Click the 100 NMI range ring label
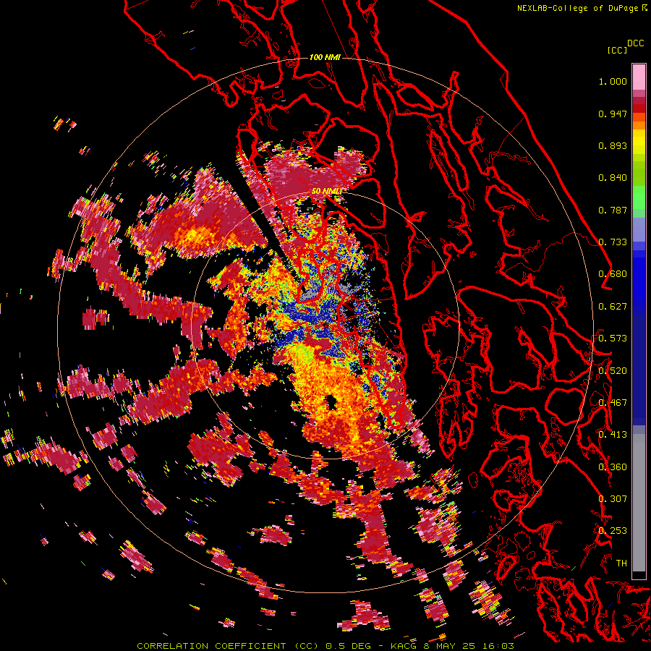This screenshot has height=651, width=651. tap(325, 57)
